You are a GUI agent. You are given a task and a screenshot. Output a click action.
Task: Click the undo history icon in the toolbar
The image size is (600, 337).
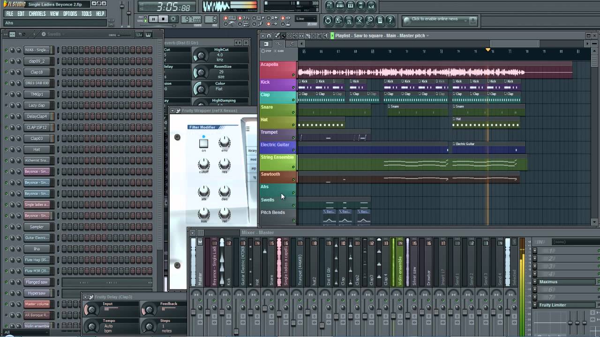pyautogui.click(x=328, y=20)
